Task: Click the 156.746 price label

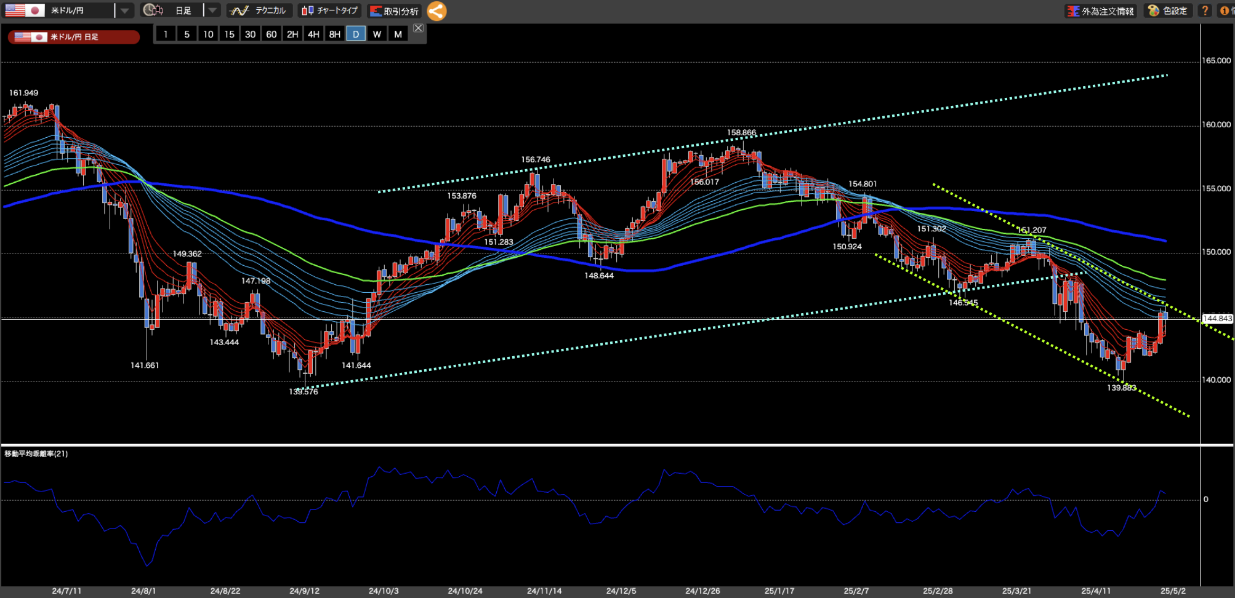Action: [536, 160]
